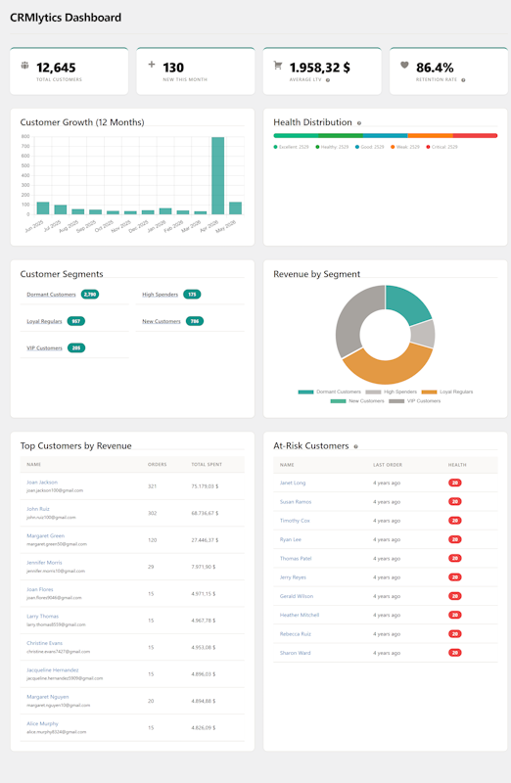Open at-risk customer Janet Long
Screen dimensions: 511x783
point(293,483)
